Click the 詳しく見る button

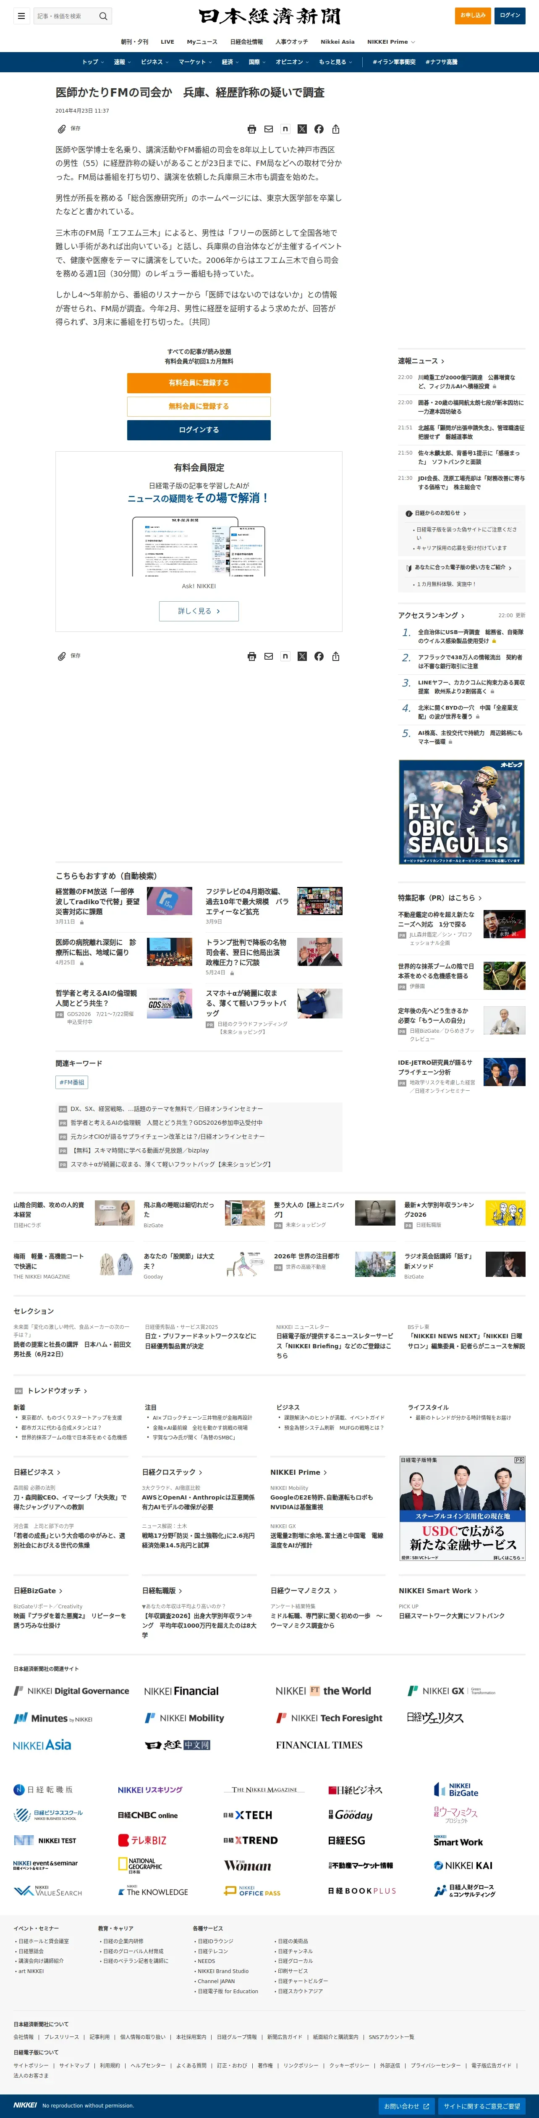(x=199, y=611)
